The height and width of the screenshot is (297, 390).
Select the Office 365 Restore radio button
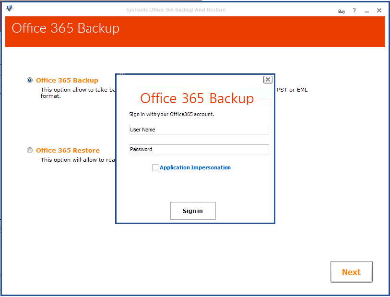click(30, 150)
